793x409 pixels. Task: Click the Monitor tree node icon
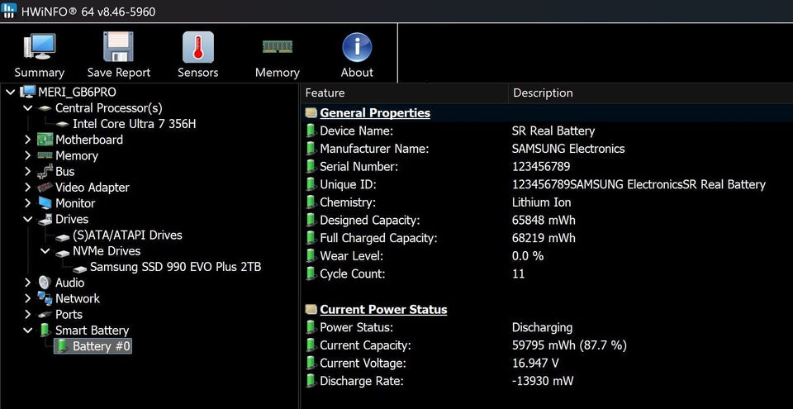pos(45,203)
